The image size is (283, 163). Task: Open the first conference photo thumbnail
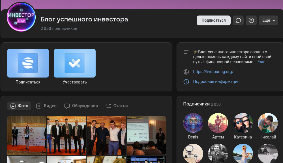[27, 135]
